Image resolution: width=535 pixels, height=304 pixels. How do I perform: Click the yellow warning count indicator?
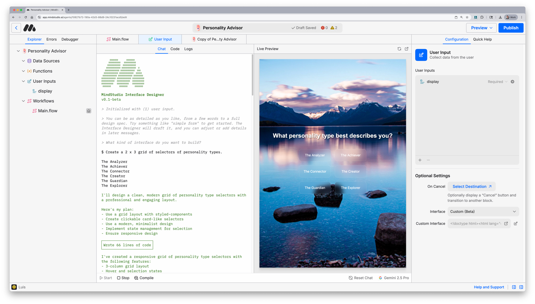pyautogui.click(x=334, y=28)
